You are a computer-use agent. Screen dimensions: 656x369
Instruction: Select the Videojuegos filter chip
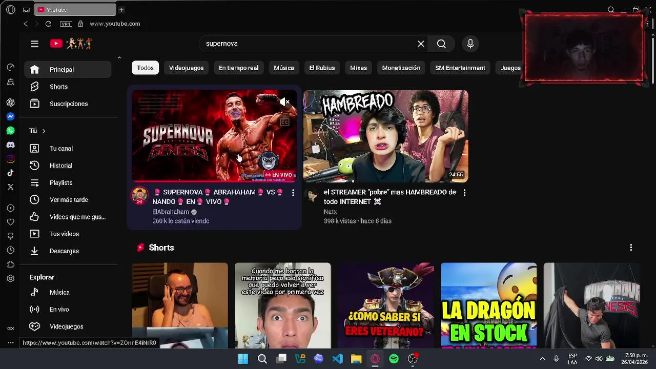tap(186, 68)
